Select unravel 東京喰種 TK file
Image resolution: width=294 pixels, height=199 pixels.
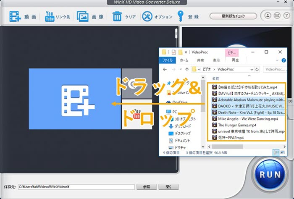(248, 131)
